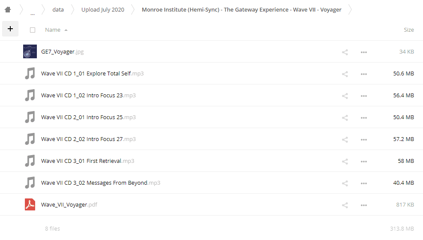423x240 pixels.
Task: Click the 817 KB size value
Action: coord(405,205)
